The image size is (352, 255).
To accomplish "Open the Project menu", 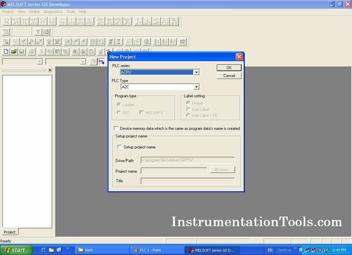I will (x=7, y=12).
